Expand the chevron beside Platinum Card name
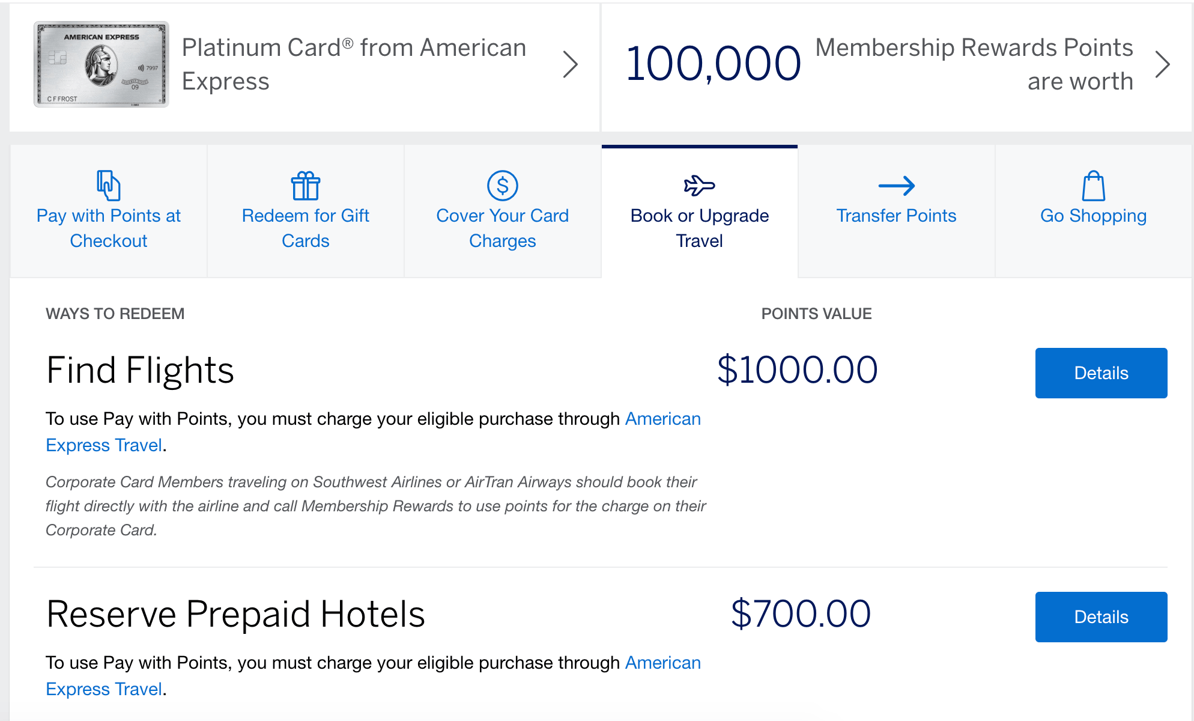This screenshot has width=1194, height=721. (570, 64)
